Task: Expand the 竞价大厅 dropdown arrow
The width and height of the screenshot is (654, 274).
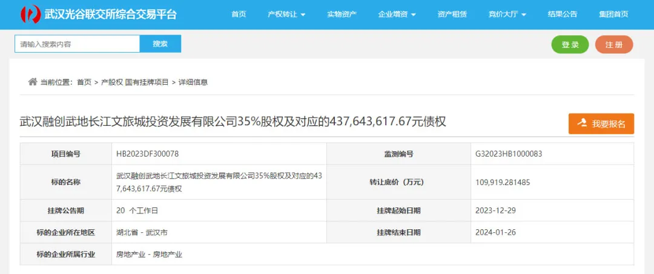Action: [523, 15]
